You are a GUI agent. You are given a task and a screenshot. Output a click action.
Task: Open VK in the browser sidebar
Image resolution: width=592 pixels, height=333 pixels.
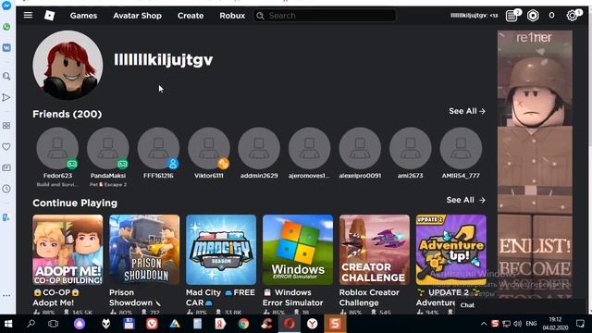pyautogui.click(x=6, y=47)
